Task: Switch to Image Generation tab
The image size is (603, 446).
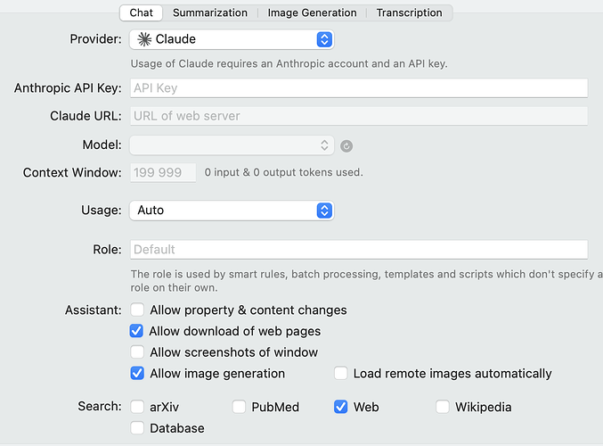Action: pyautogui.click(x=312, y=12)
